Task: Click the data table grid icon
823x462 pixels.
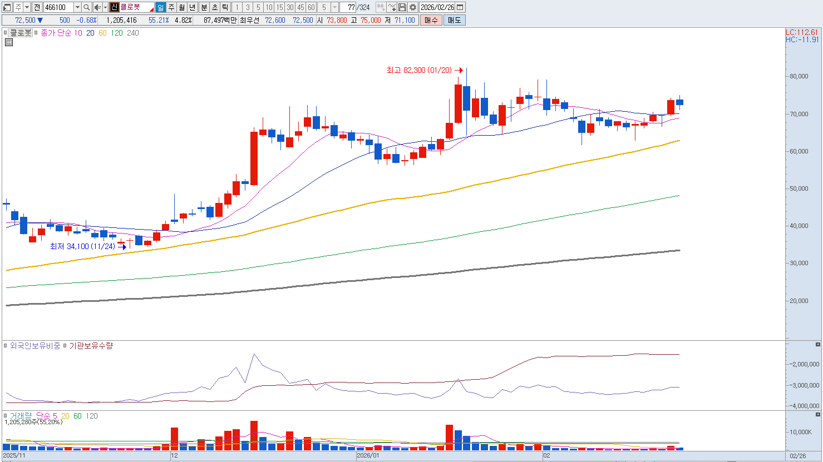Action: (x=9, y=42)
